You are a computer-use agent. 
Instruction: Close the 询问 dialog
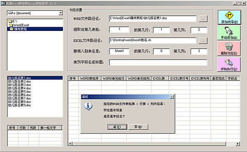pos(172,97)
